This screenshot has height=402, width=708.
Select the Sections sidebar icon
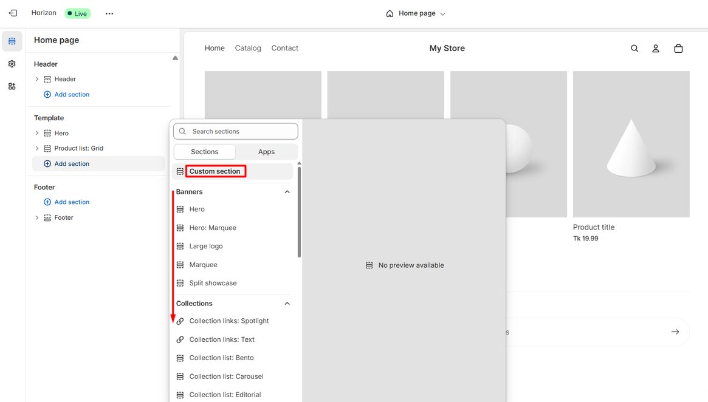coord(12,41)
